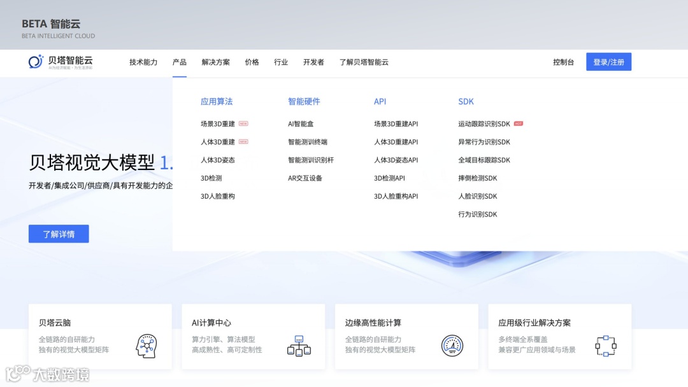Select the 应用算法 category heading

(217, 102)
